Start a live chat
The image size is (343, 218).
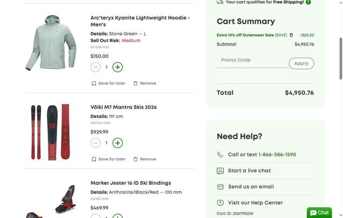249,171
